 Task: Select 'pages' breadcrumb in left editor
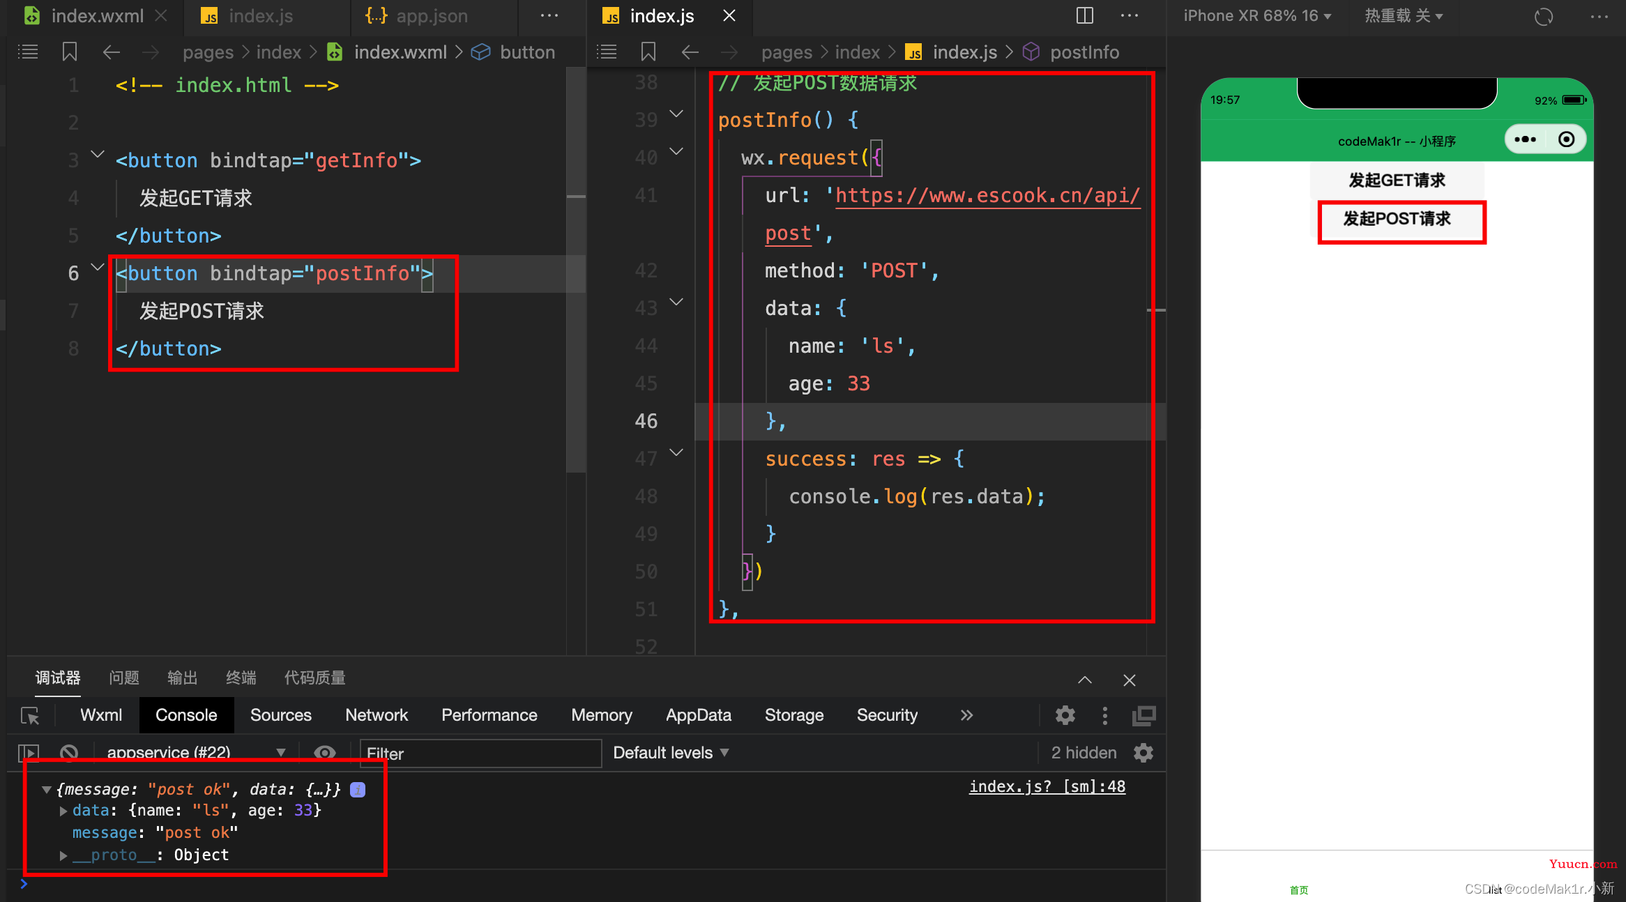(208, 52)
